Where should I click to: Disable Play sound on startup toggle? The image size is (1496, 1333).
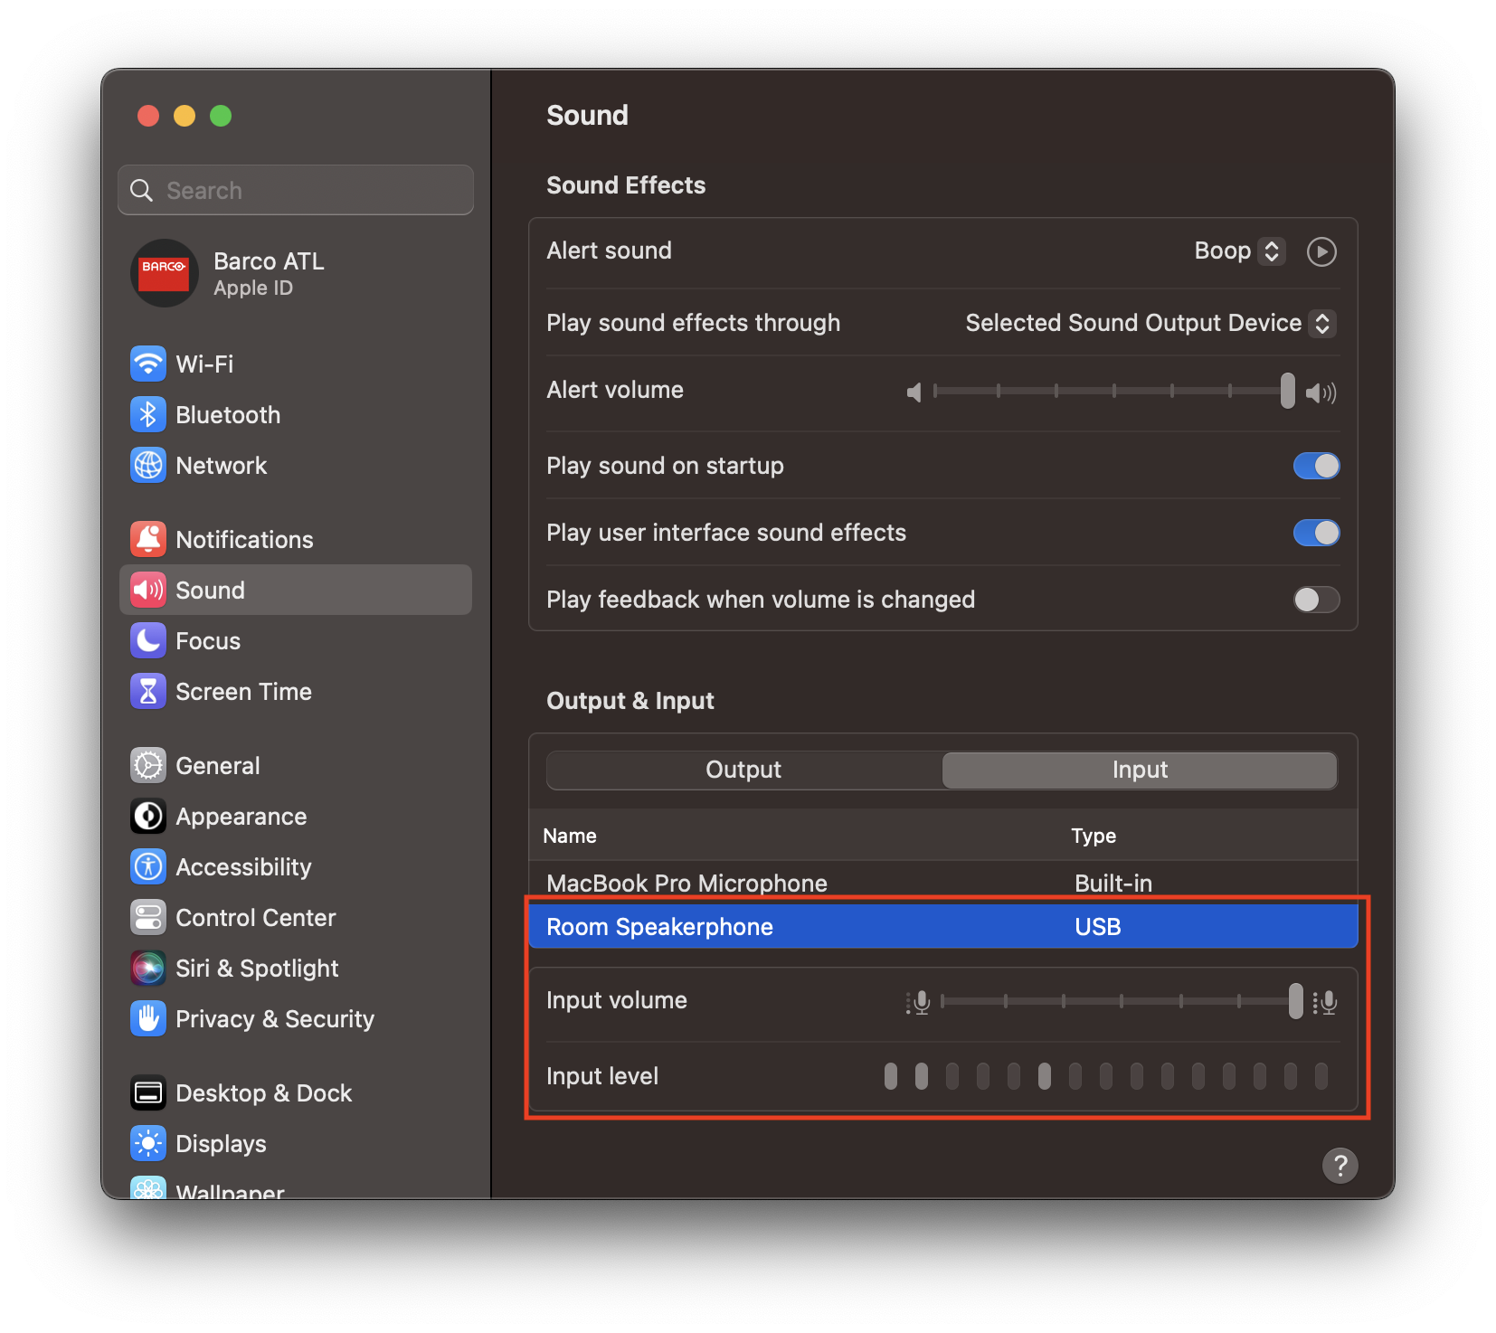pos(1316,466)
